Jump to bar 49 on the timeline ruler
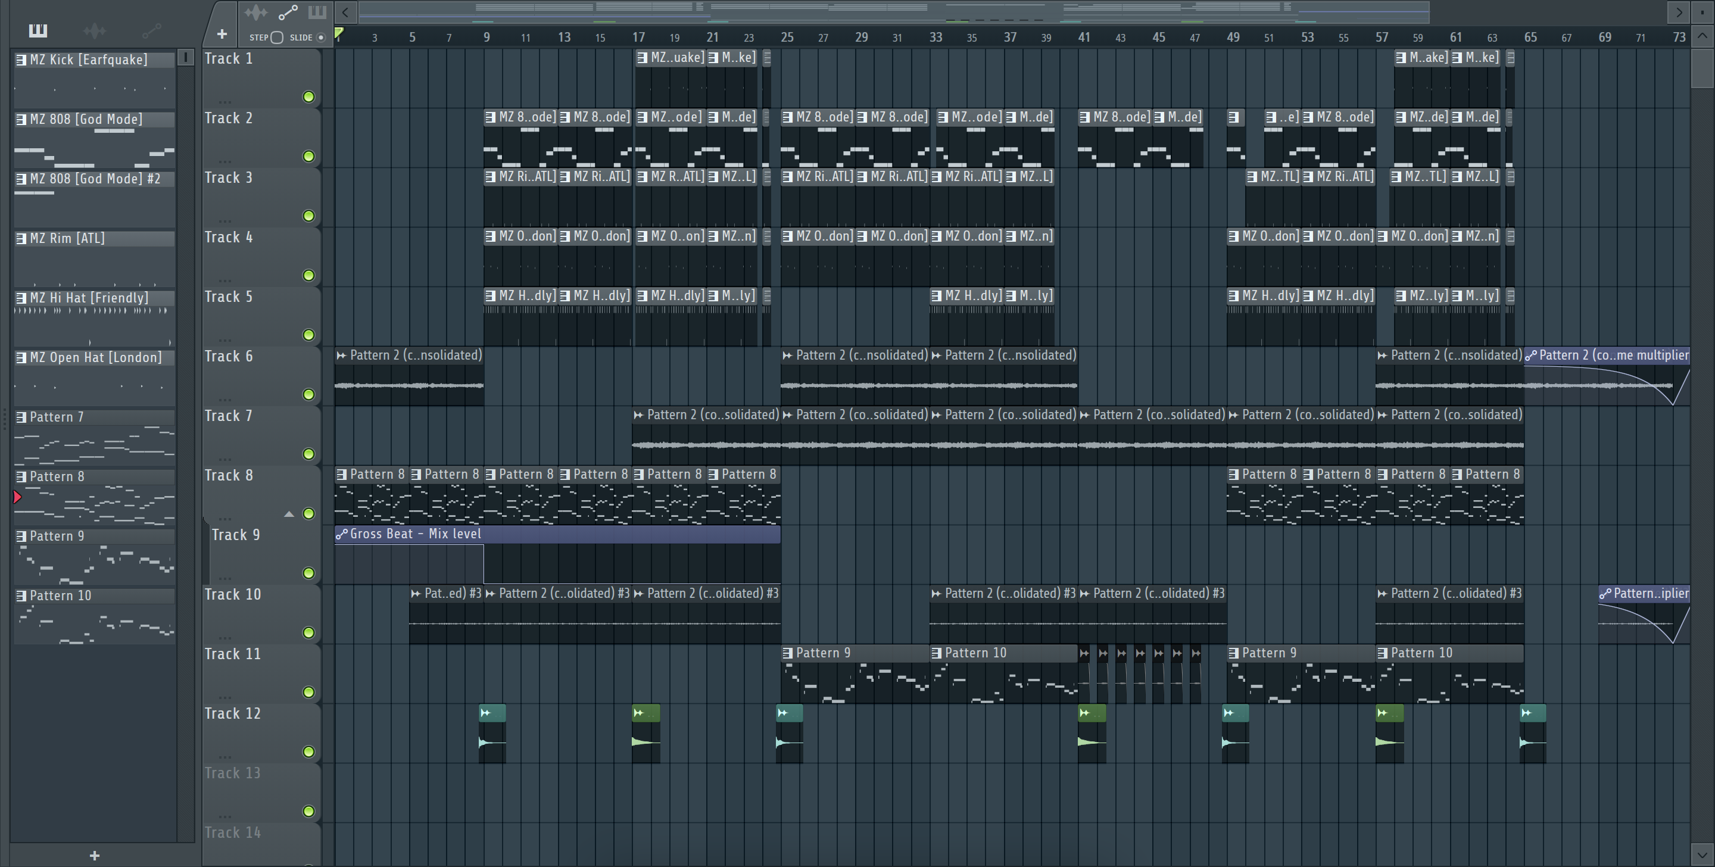Viewport: 1715px width, 867px height. click(x=1233, y=38)
